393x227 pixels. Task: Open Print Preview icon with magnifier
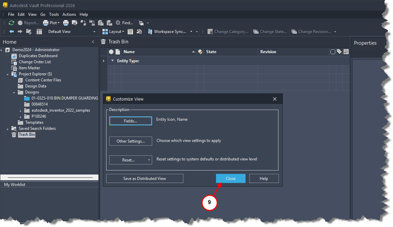point(75,23)
